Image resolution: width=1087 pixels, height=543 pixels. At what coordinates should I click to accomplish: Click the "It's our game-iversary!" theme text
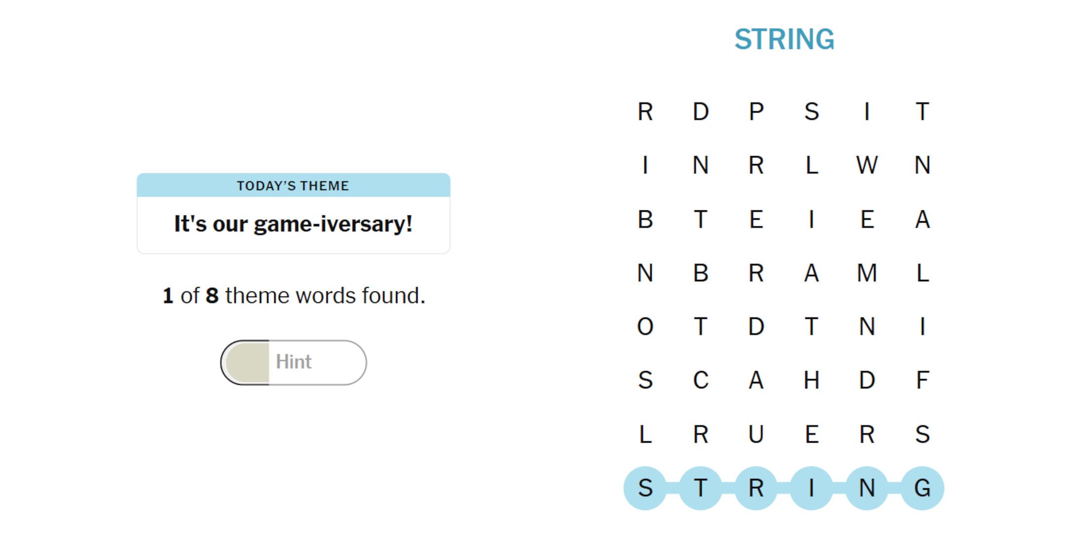[293, 224]
